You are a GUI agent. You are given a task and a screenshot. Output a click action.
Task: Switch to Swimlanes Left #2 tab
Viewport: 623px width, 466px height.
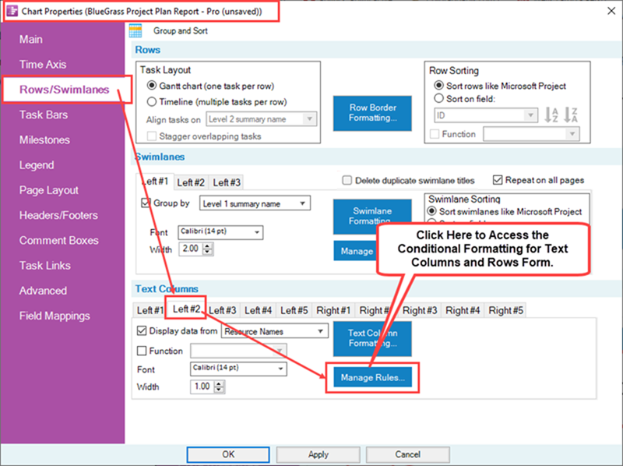pos(191,182)
